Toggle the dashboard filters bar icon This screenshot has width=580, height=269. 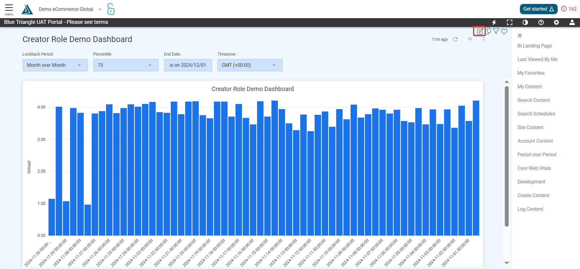tap(470, 39)
